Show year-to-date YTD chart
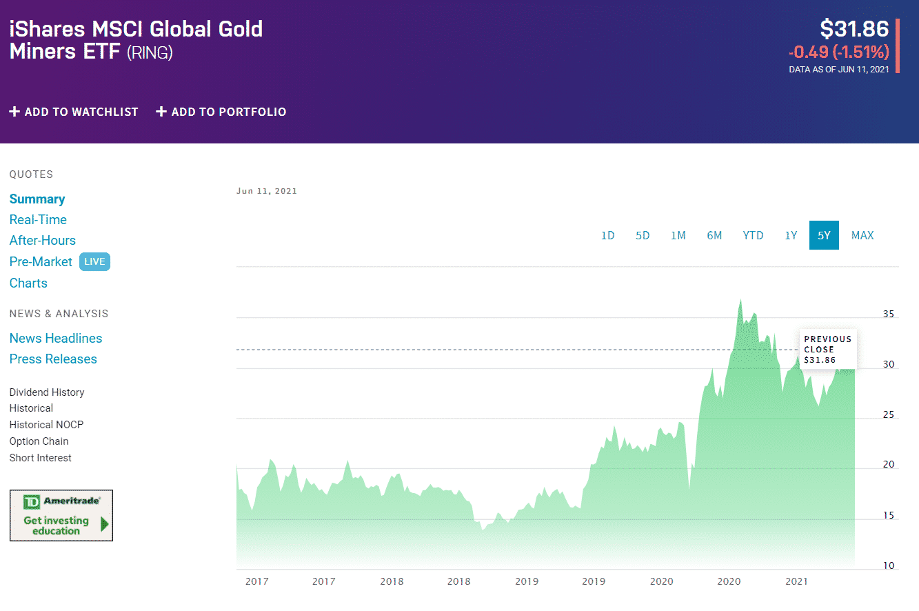Screen dimensions: 919x611 pyautogui.click(x=753, y=236)
